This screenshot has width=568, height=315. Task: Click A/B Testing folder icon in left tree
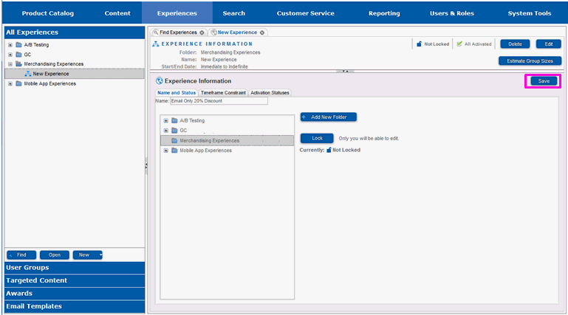pos(19,45)
